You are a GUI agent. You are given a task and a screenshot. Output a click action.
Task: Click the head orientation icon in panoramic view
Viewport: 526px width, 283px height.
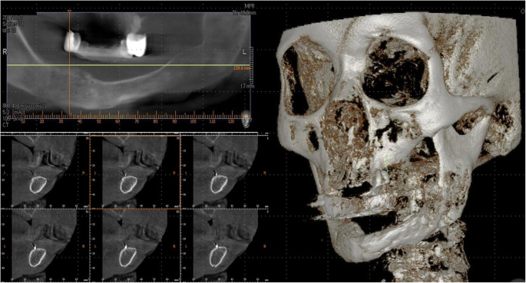[246, 119]
